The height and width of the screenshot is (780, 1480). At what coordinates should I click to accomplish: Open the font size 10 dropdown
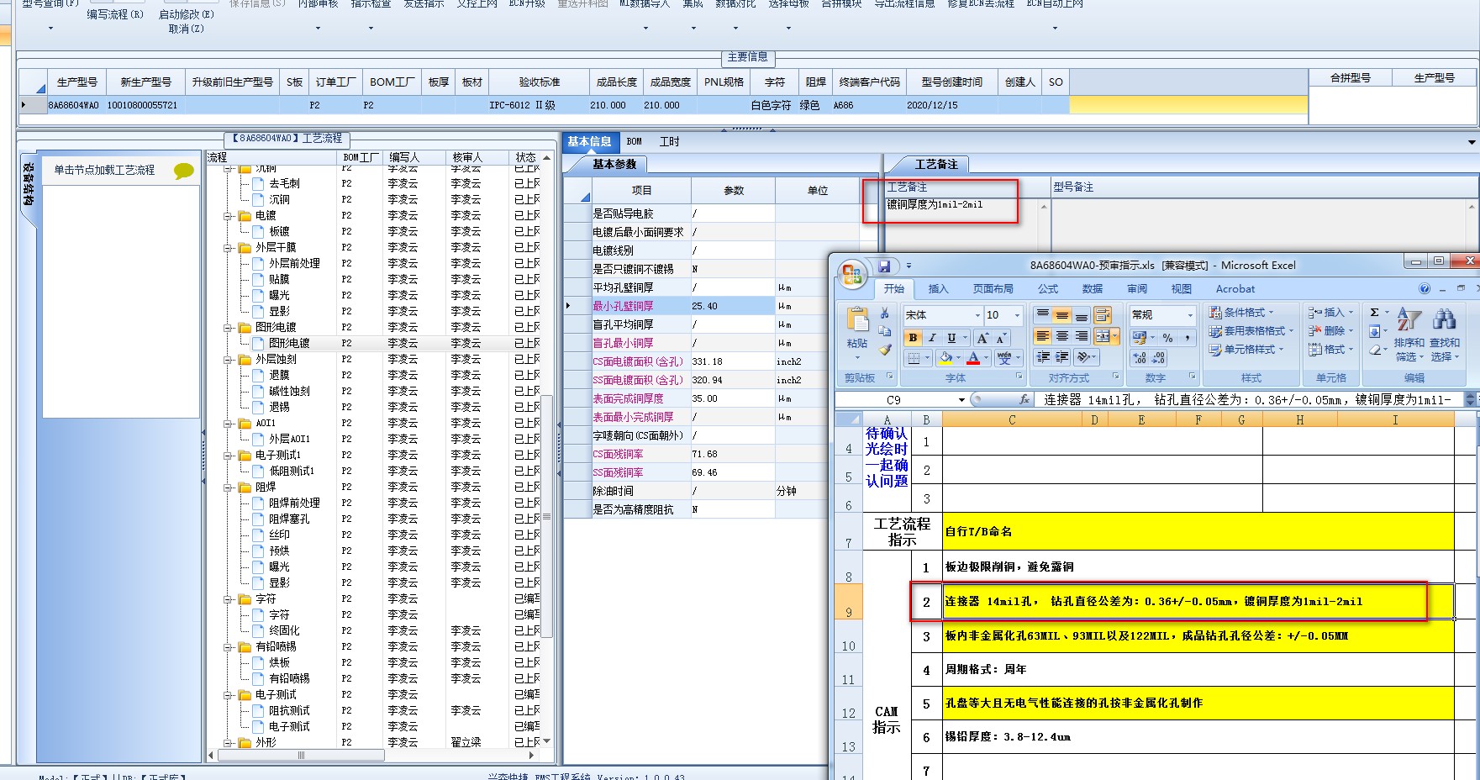point(1017,315)
